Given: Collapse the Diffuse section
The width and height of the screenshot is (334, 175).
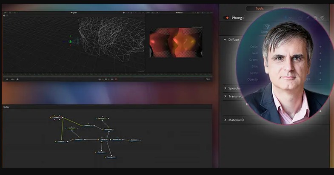Looking at the screenshot, I should tap(225, 40).
